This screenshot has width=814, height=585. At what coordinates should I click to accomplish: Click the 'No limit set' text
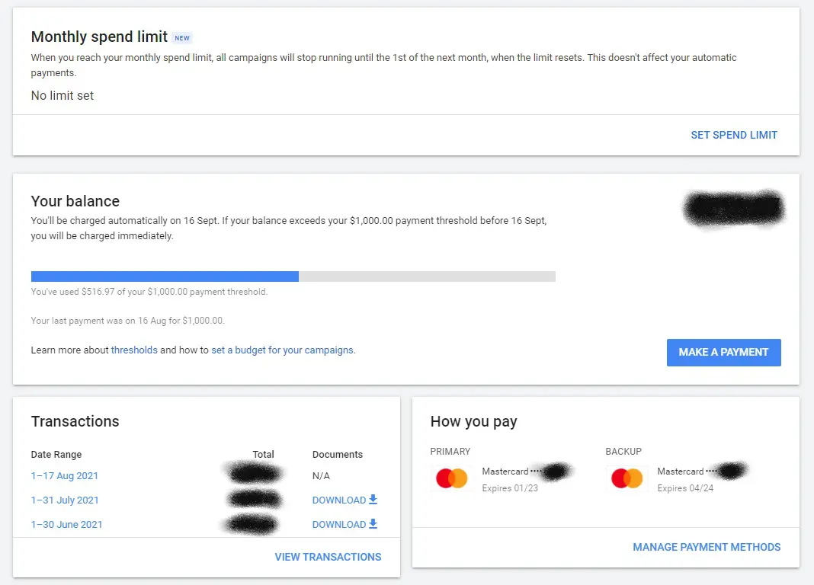62,96
